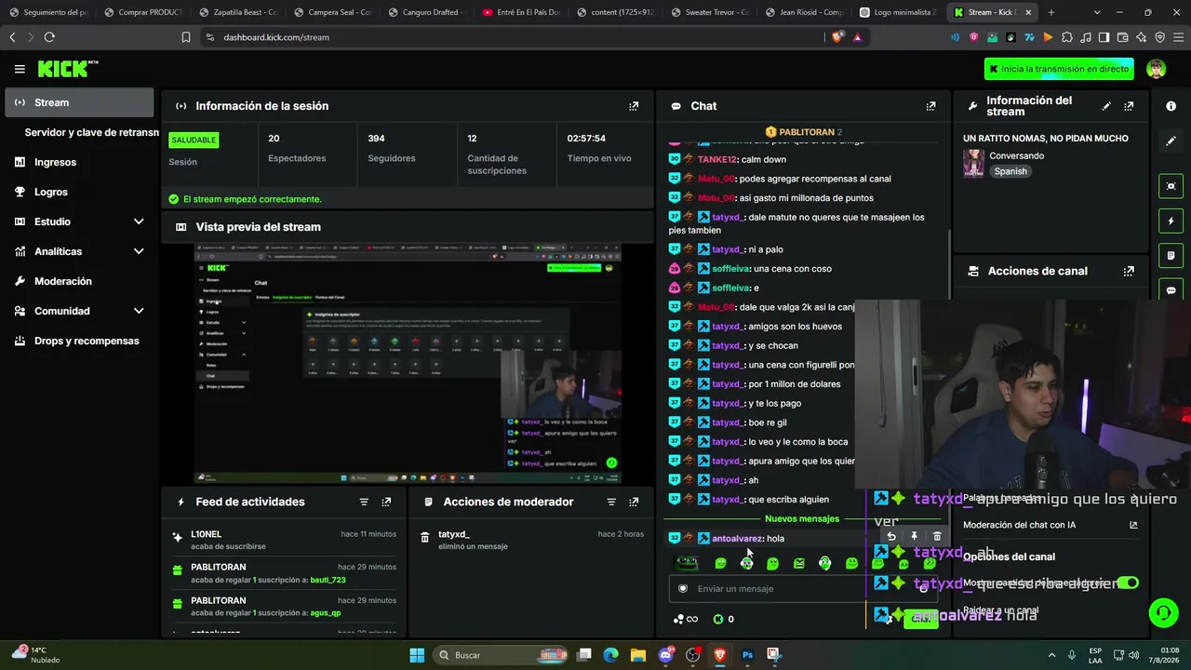The width and height of the screenshot is (1191, 670).
Task: Open agus_qp profile in activity feed
Action: 326,613
